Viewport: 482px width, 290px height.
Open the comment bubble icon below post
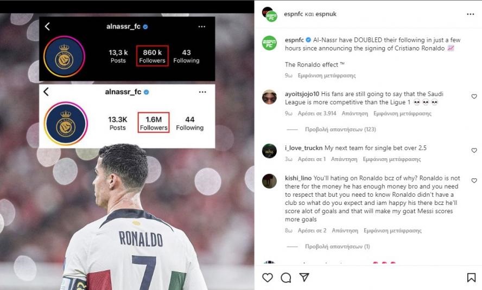[286, 278]
